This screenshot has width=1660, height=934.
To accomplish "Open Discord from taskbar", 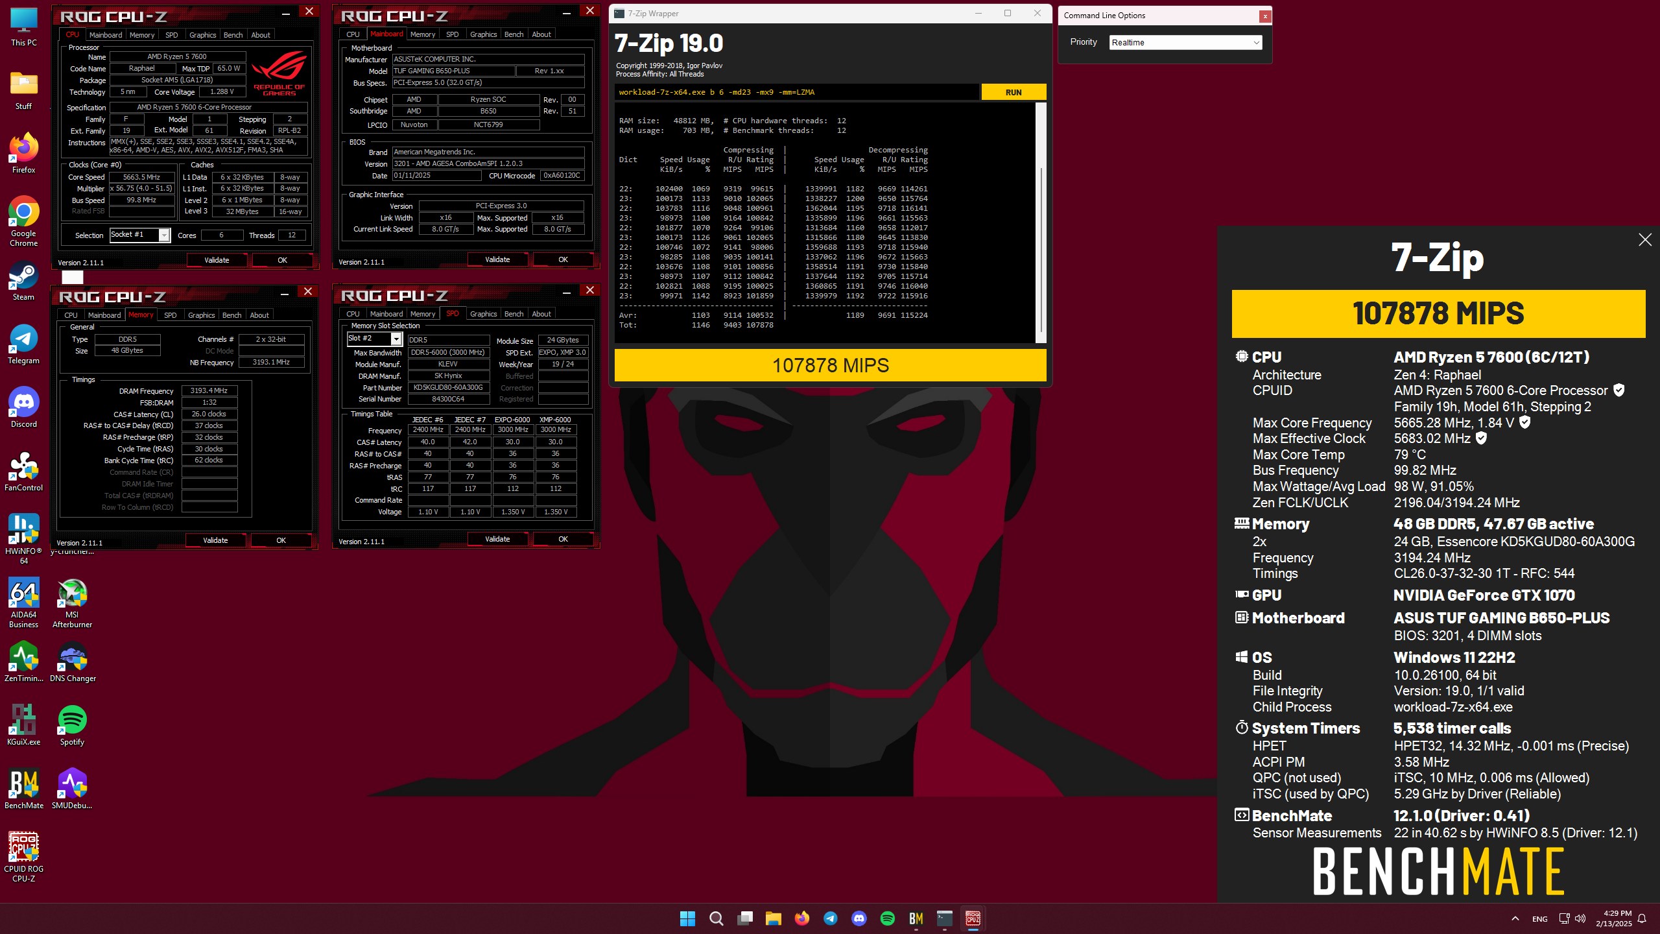I will (x=859, y=918).
